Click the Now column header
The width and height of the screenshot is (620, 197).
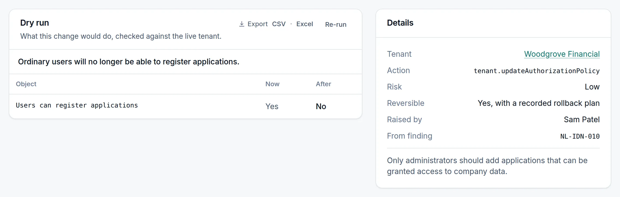tap(272, 84)
